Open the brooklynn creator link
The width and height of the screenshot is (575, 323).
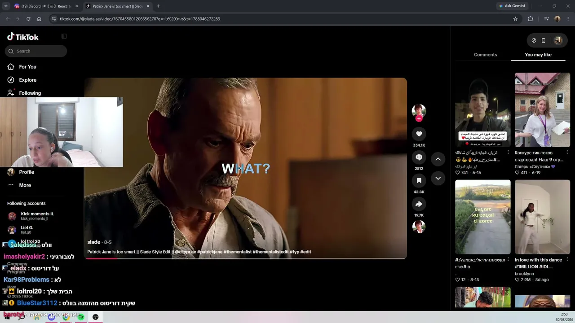[524, 274]
